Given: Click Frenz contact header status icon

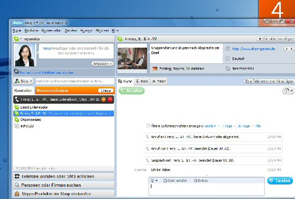Looking at the screenshot, I should click(x=120, y=39).
